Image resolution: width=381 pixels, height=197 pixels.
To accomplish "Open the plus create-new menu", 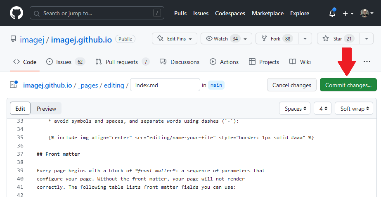I will pos(348,13).
